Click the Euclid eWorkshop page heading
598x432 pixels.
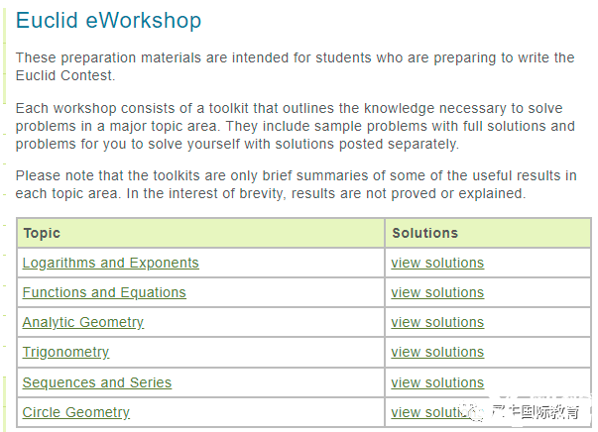click(x=108, y=20)
